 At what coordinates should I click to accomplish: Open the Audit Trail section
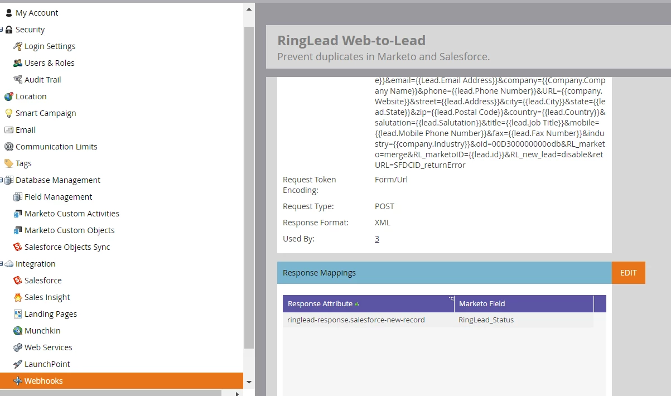tap(42, 80)
